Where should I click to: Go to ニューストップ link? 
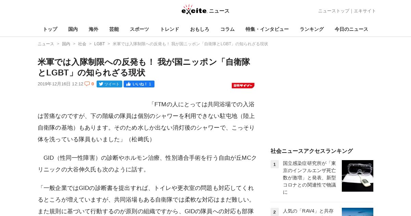coord(334,11)
